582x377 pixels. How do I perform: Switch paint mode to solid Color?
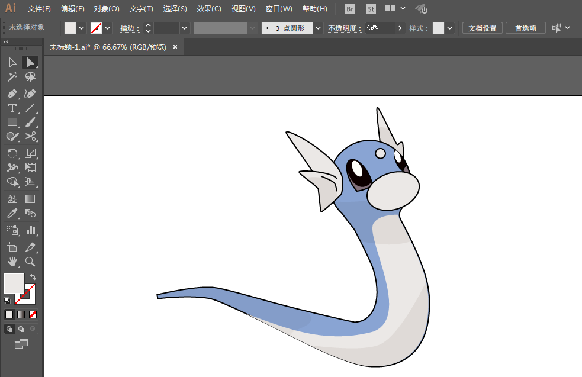point(9,315)
